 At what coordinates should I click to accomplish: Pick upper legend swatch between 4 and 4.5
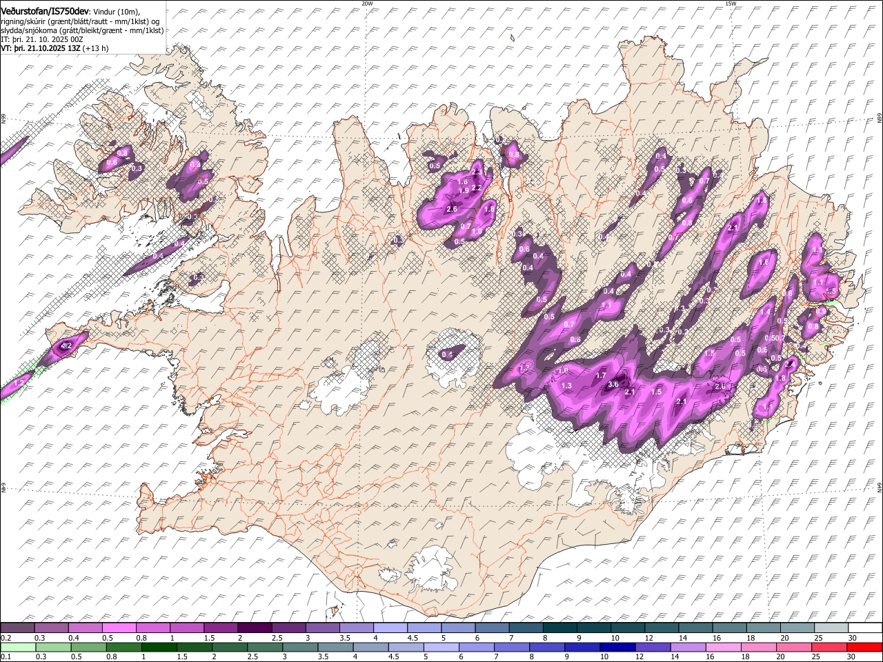(390, 628)
